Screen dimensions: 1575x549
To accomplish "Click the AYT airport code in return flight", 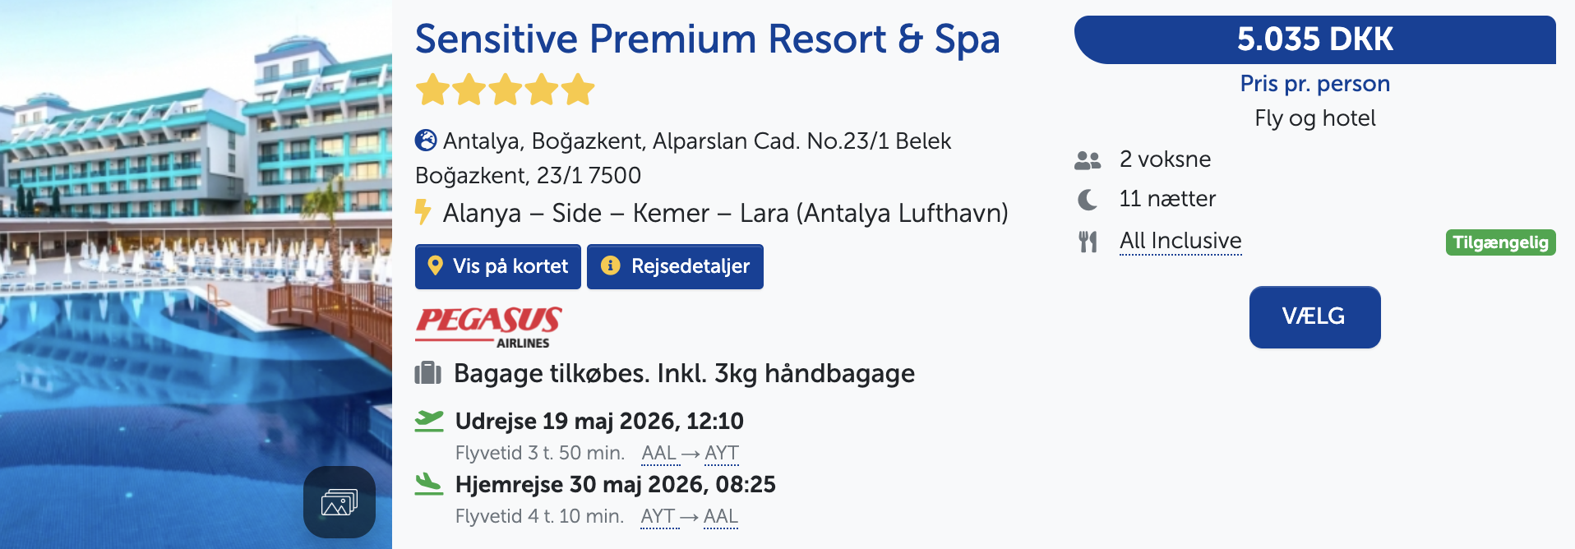I will tap(658, 516).
